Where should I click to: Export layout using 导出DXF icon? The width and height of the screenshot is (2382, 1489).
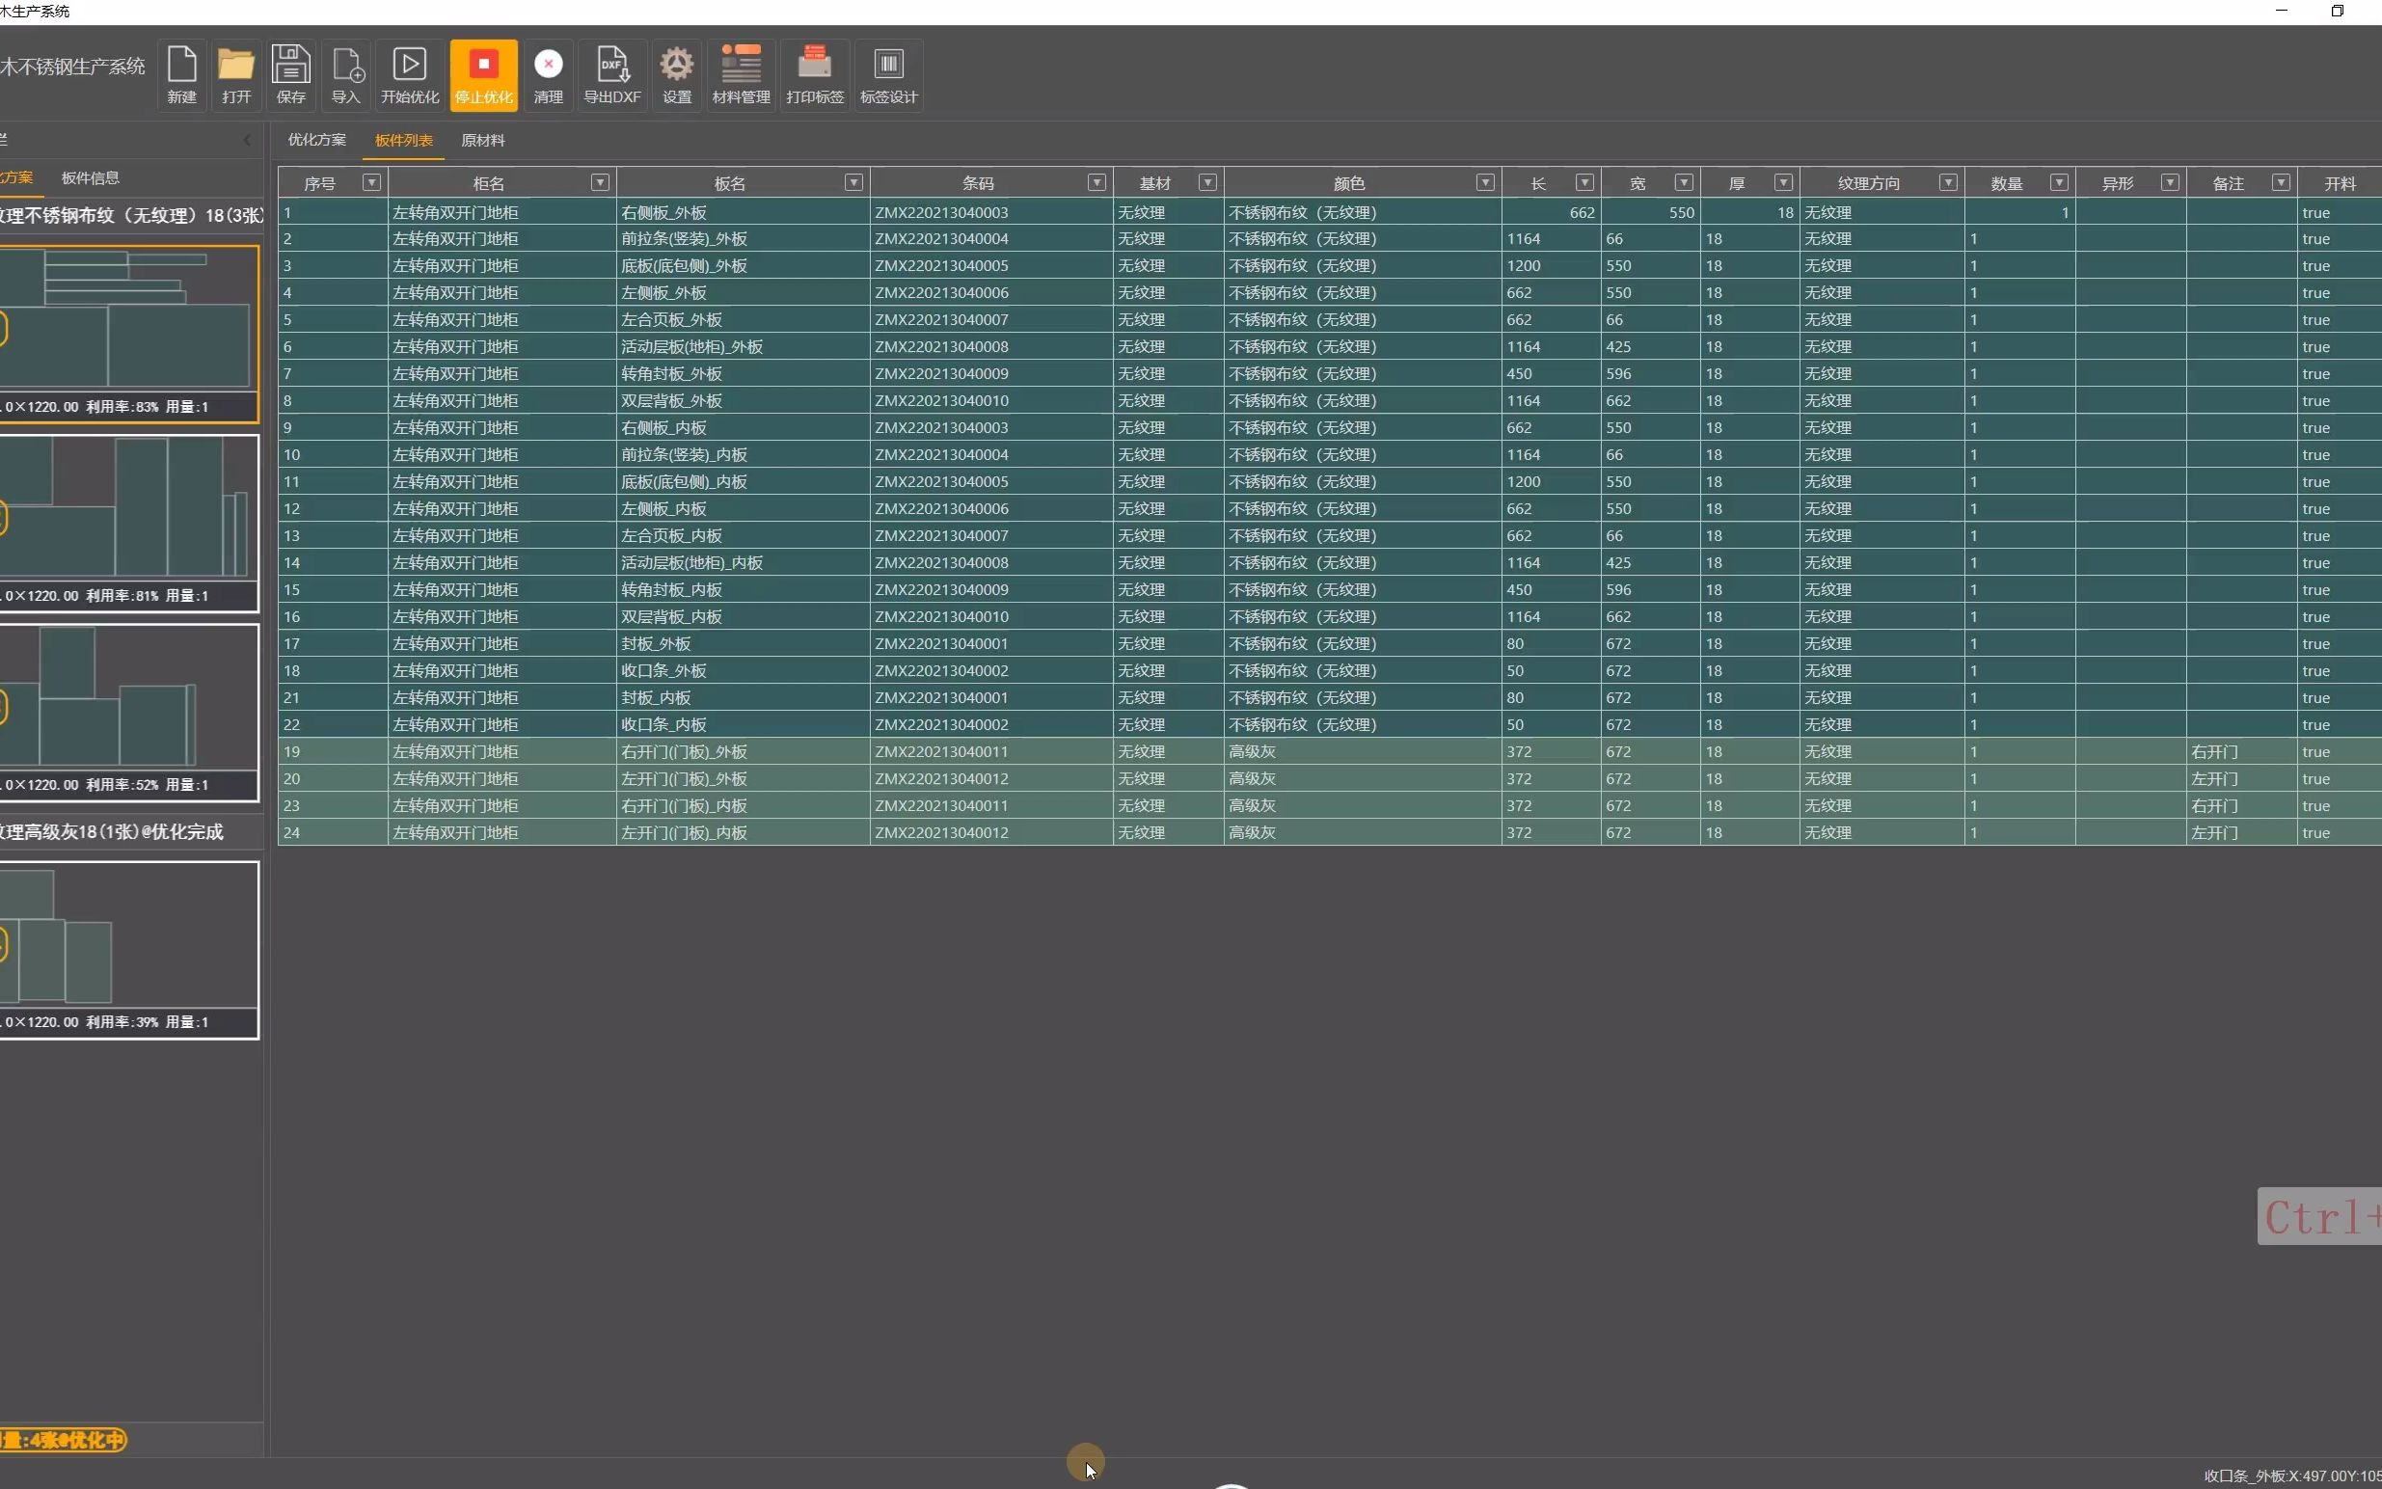[x=612, y=75]
